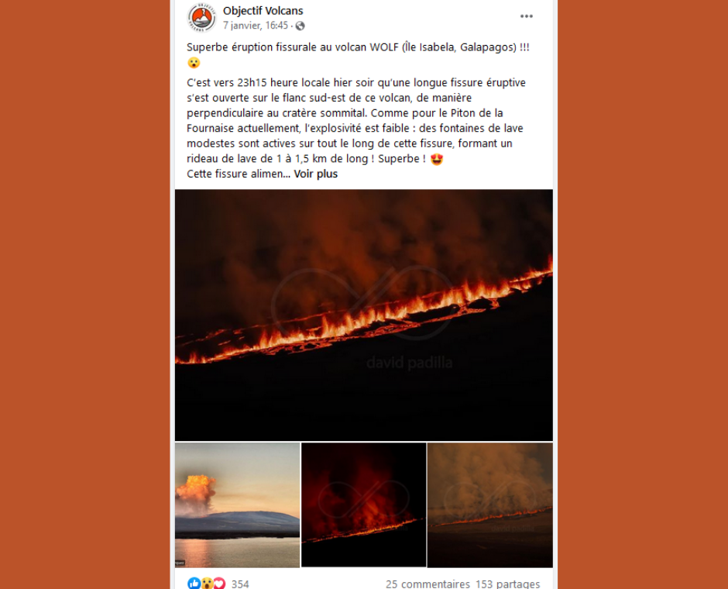
Task: Open the large lava fissure photo
Action: (363, 315)
